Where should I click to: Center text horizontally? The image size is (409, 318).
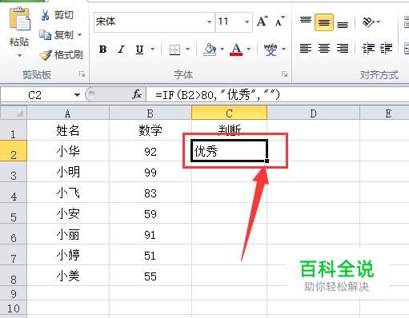click(324, 49)
